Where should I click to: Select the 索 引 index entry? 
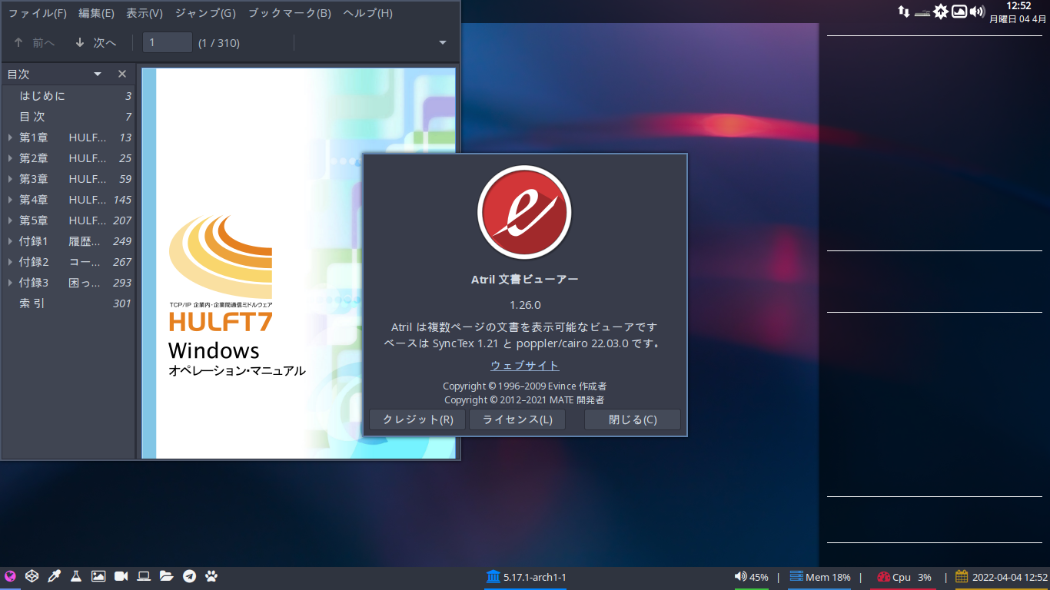(x=69, y=303)
